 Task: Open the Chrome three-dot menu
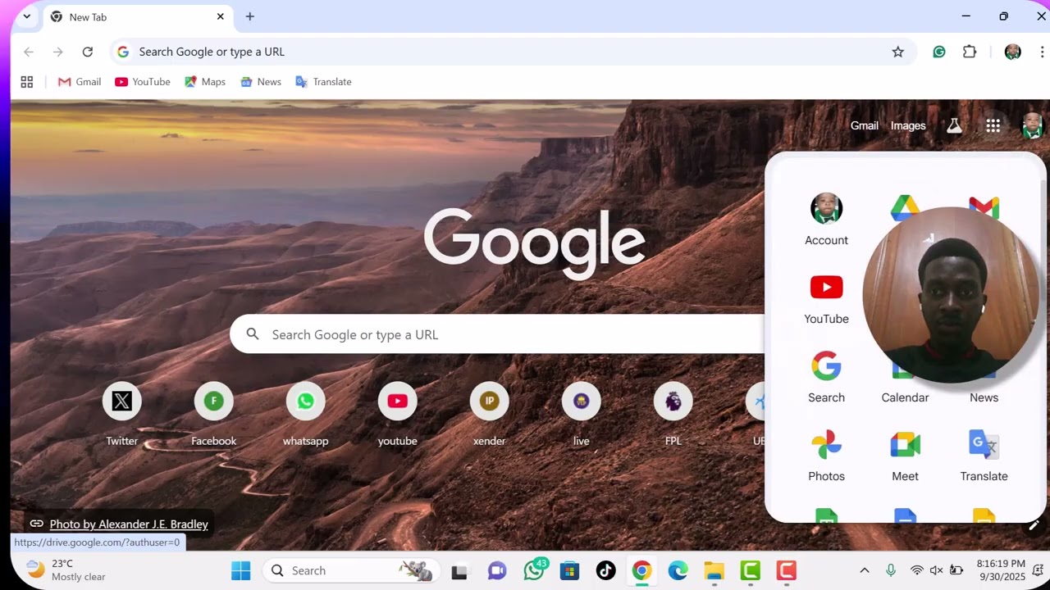tap(1042, 52)
